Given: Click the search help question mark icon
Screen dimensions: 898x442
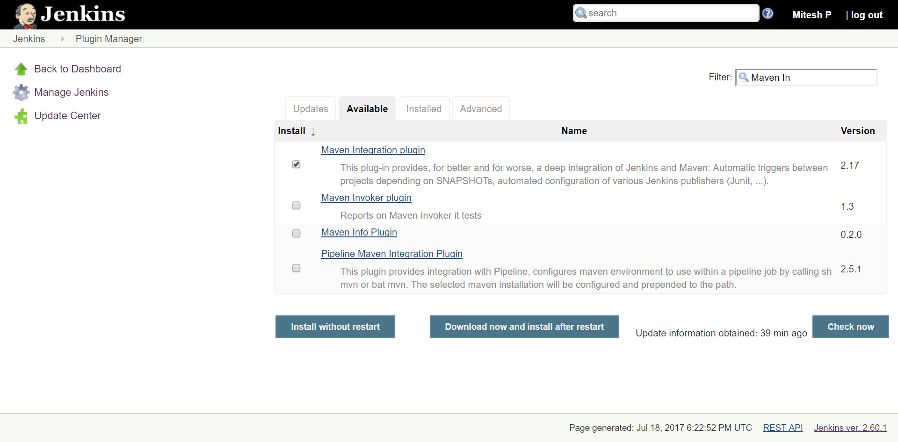Looking at the screenshot, I should [x=768, y=14].
